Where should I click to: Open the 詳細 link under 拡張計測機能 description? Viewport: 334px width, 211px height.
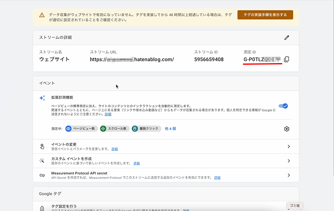pos(108,114)
